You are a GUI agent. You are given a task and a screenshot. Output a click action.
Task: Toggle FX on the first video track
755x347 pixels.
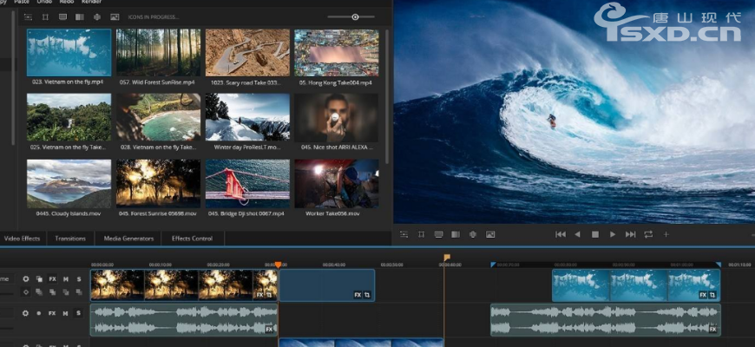click(x=52, y=279)
